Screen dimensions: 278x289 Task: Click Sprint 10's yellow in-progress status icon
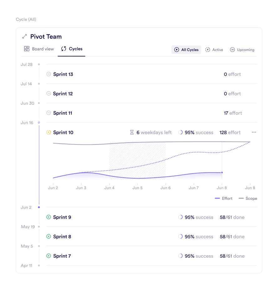coord(48,132)
